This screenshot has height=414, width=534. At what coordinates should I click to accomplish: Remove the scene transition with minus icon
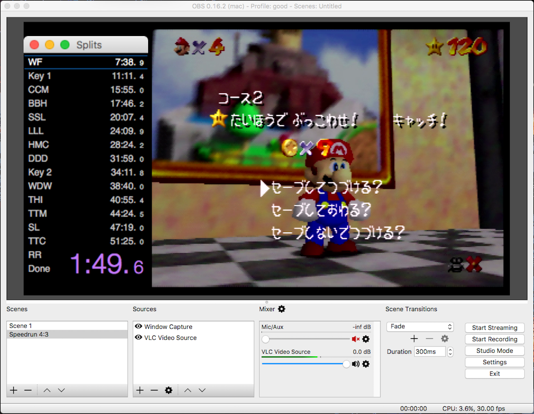pyautogui.click(x=430, y=338)
